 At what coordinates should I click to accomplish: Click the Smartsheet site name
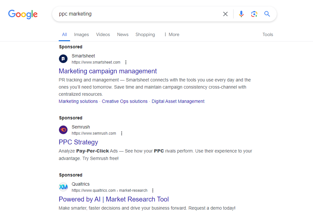(83, 56)
